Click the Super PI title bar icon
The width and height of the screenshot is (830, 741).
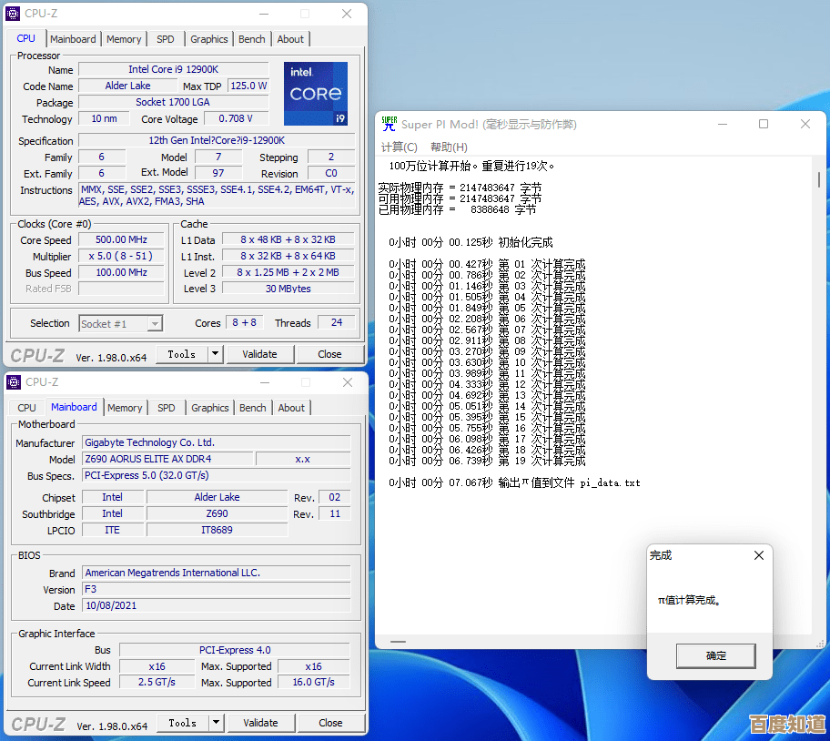coord(389,124)
